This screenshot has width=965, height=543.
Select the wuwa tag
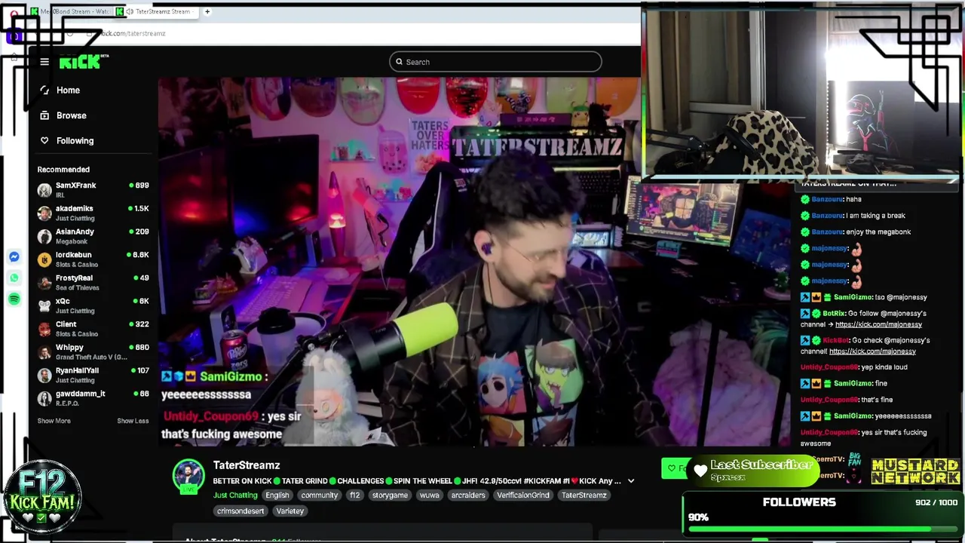[x=429, y=495]
